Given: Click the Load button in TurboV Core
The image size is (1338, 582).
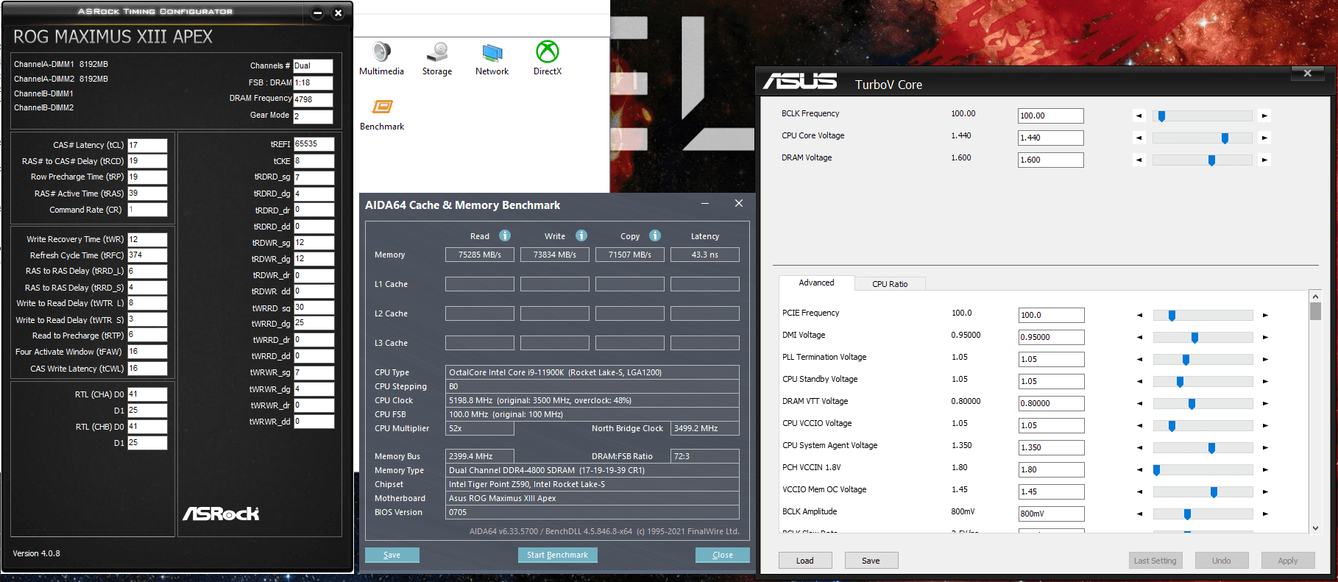Looking at the screenshot, I should tap(805, 561).
